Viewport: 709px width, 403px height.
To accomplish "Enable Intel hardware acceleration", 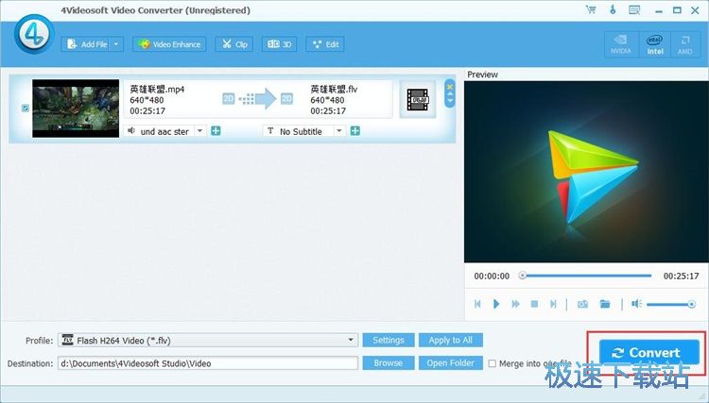I will pos(654,44).
